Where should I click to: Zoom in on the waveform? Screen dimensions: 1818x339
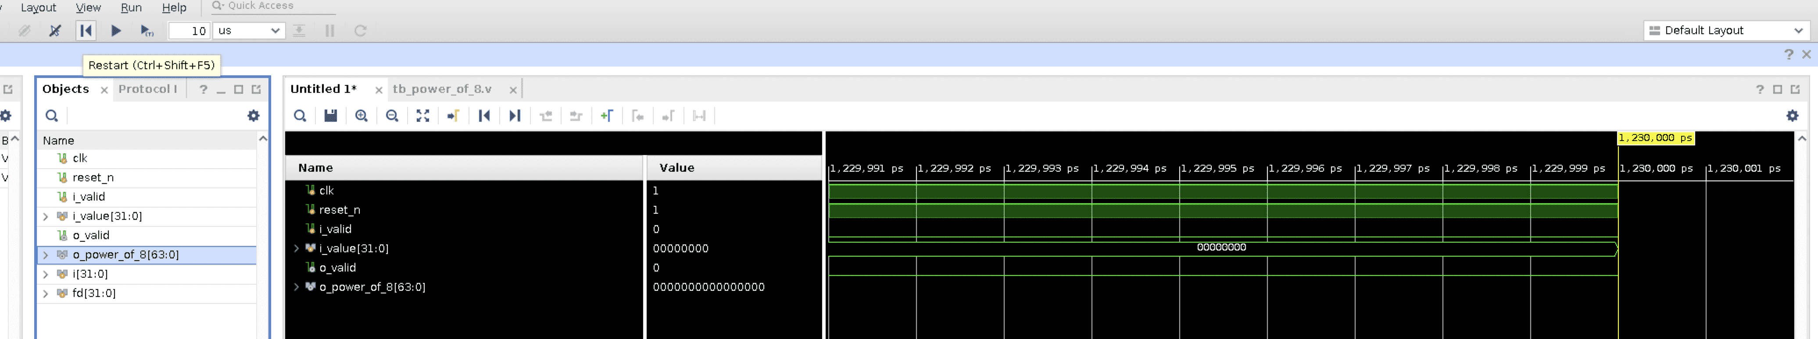pos(361,116)
